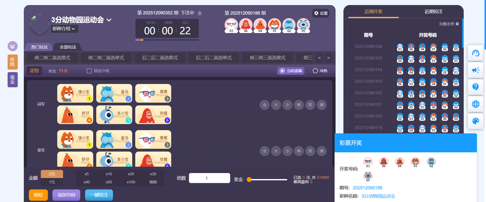Collapse sidebar with double chevron icon
The image size is (486, 202).
[12, 46]
